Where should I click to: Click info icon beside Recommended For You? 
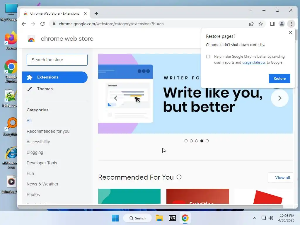tap(179, 177)
